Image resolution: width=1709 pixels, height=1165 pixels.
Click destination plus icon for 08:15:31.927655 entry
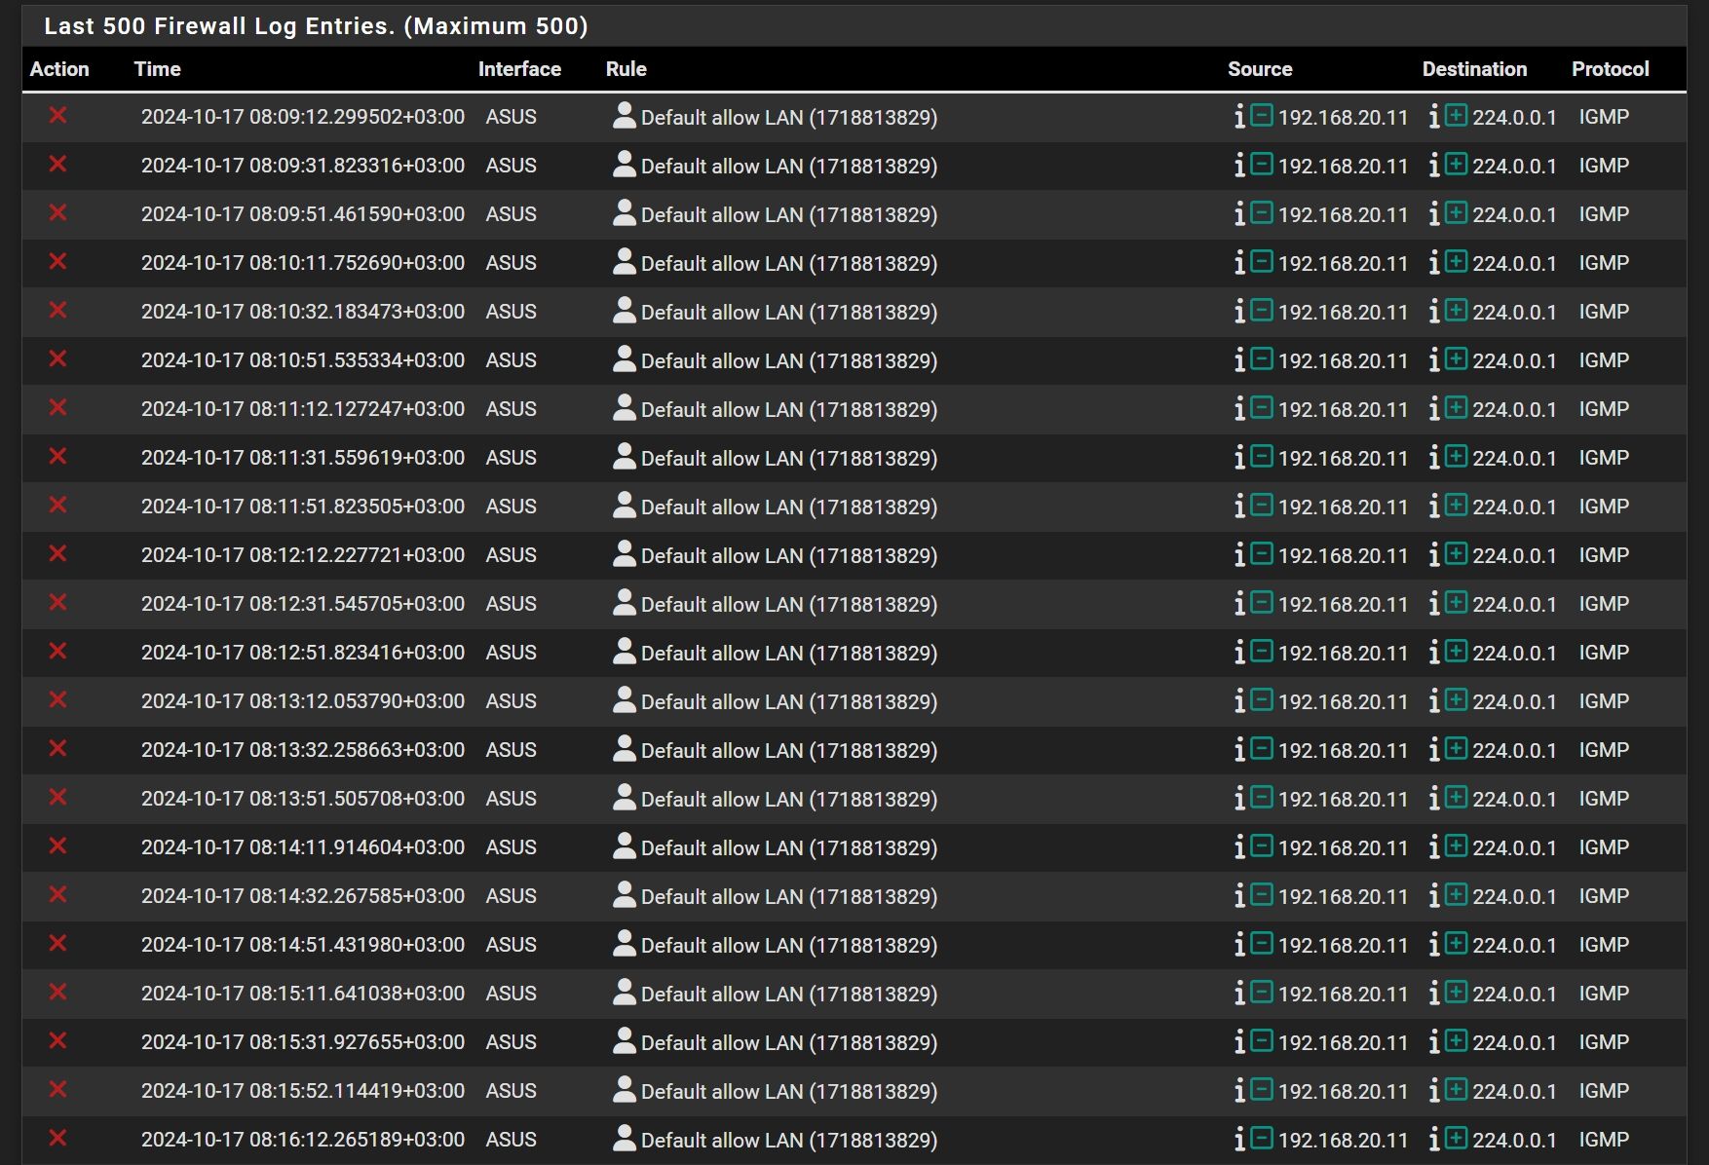point(1457,1040)
